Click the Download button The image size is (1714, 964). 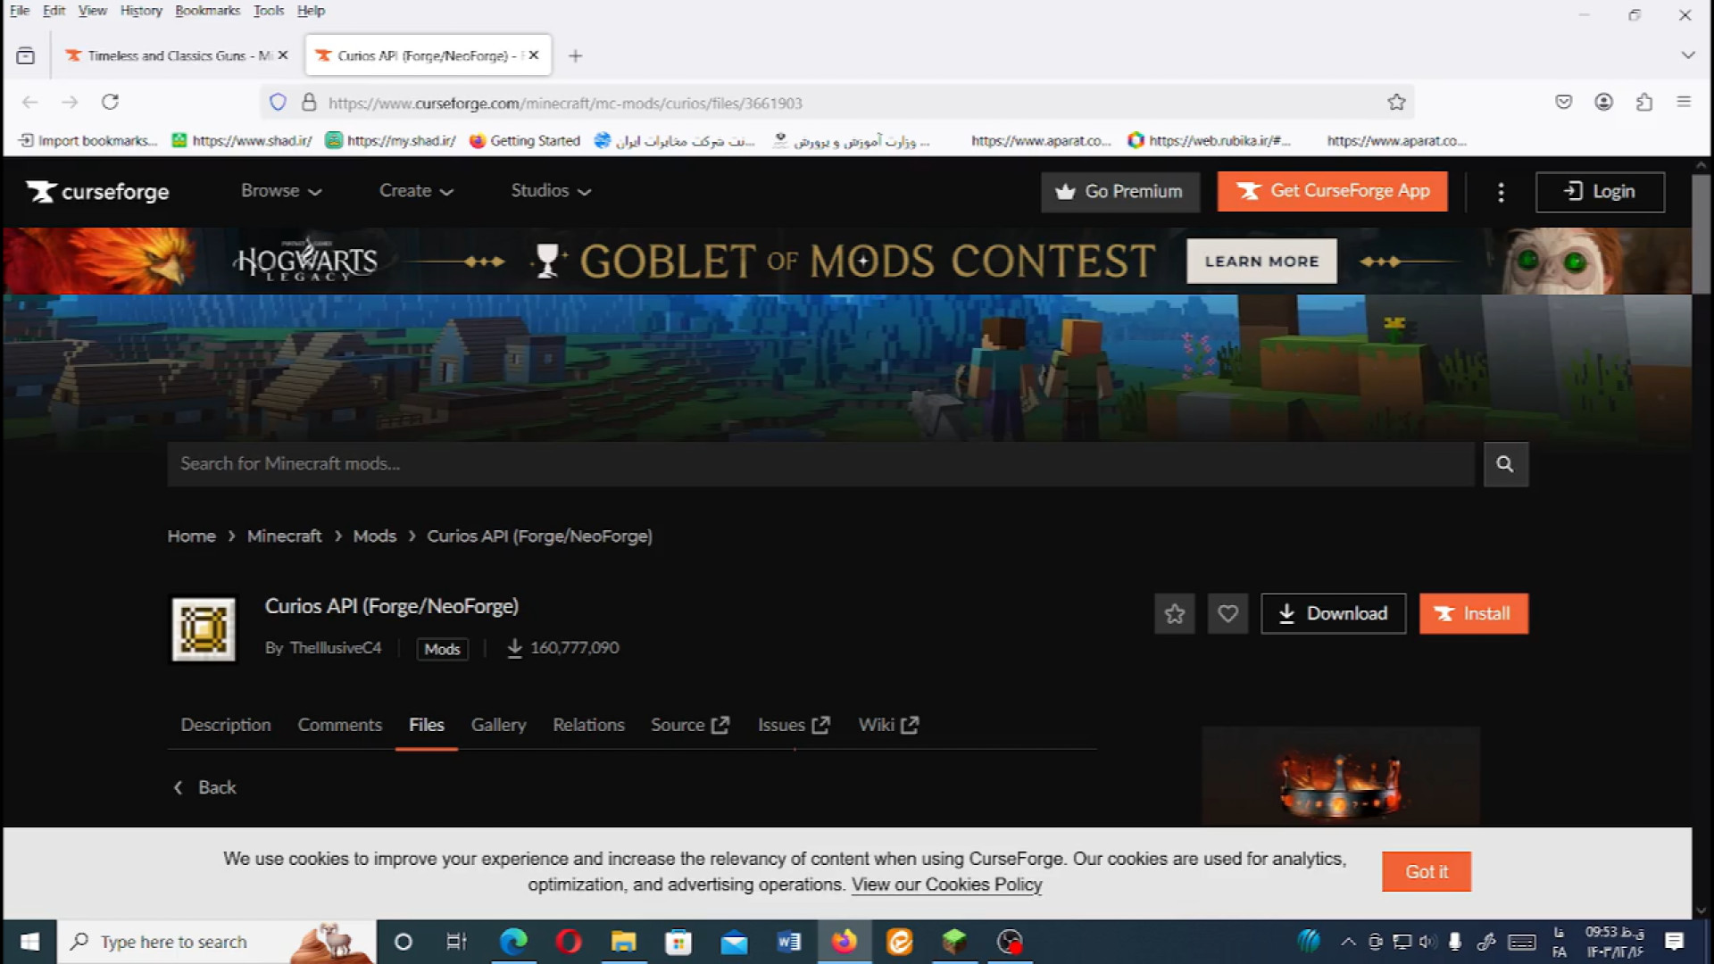pyautogui.click(x=1333, y=614)
